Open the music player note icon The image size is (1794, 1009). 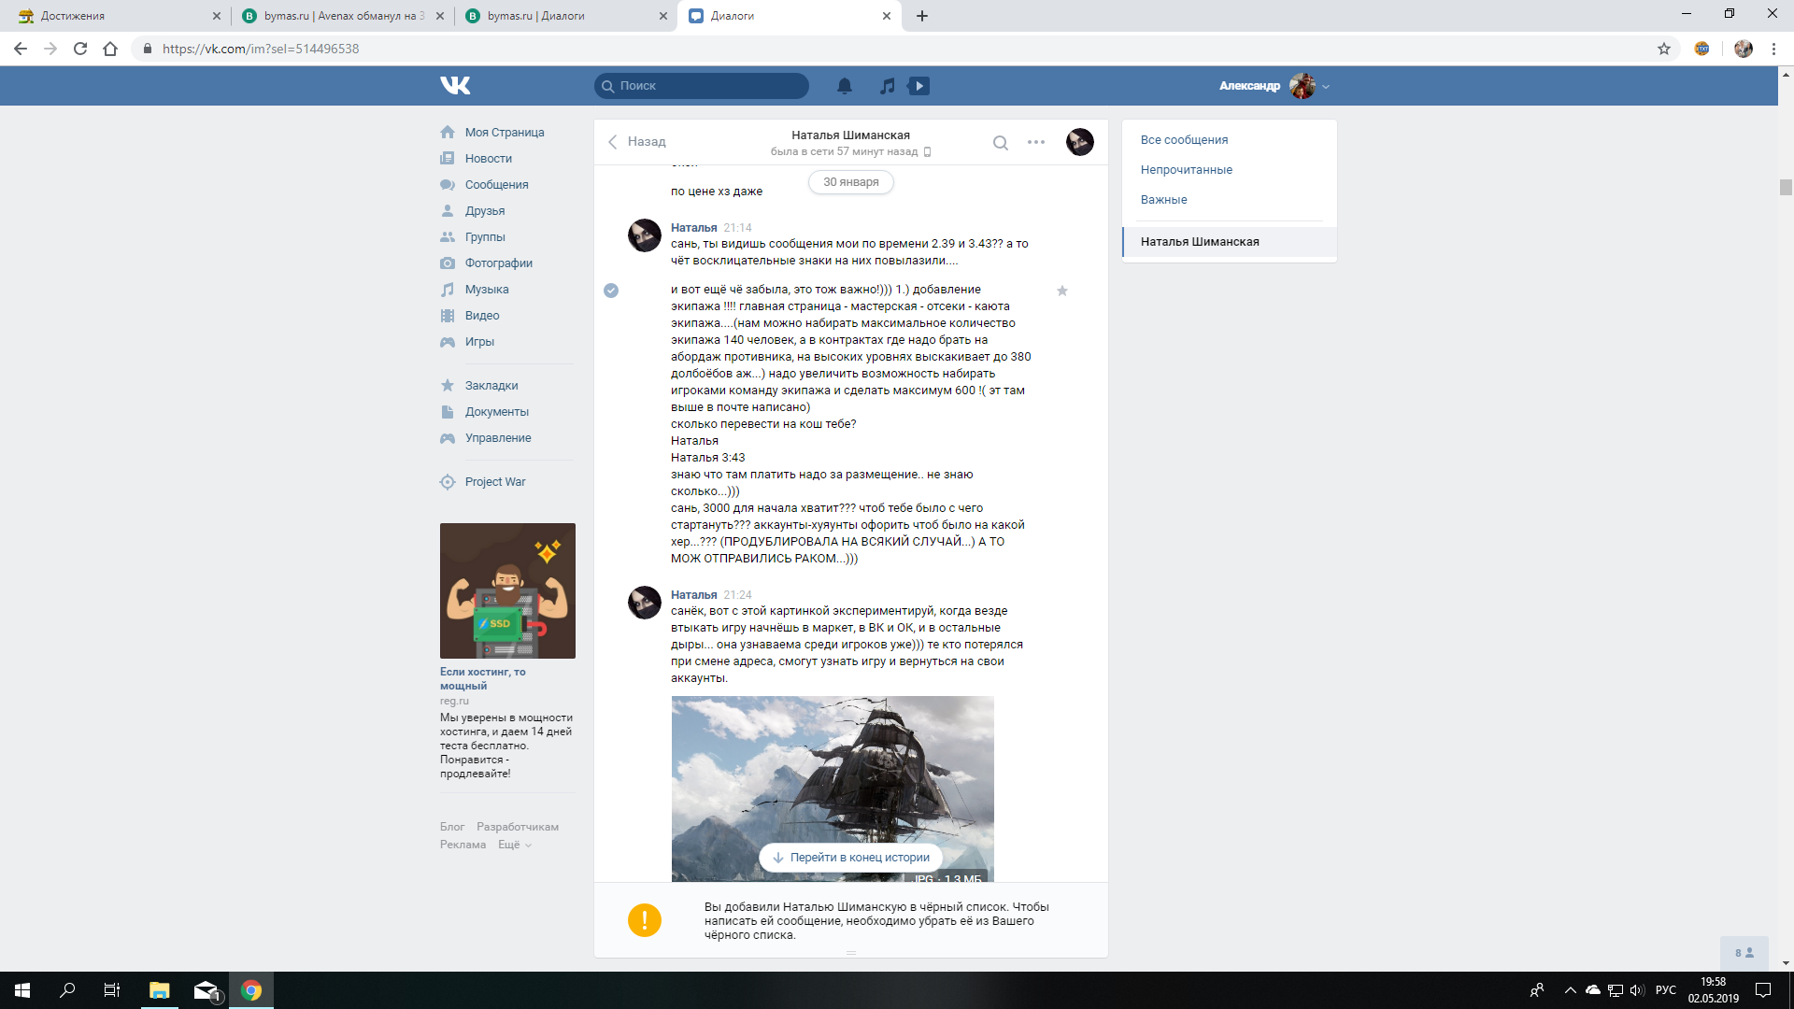click(x=887, y=86)
